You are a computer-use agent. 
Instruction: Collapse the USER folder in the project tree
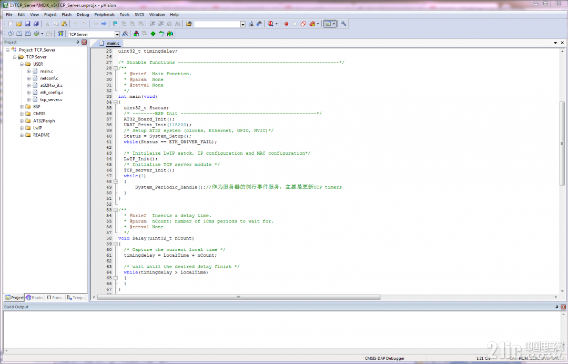point(22,64)
